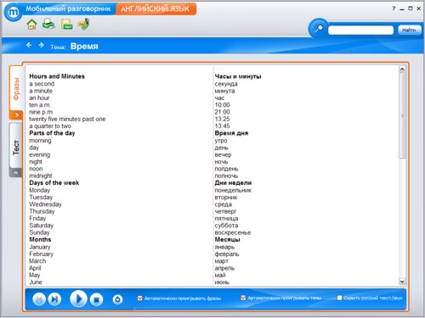The height and width of the screenshot is (318, 425).
Task: Switch to the 'Фразы' side tab
Action: click(x=16, y=88)
